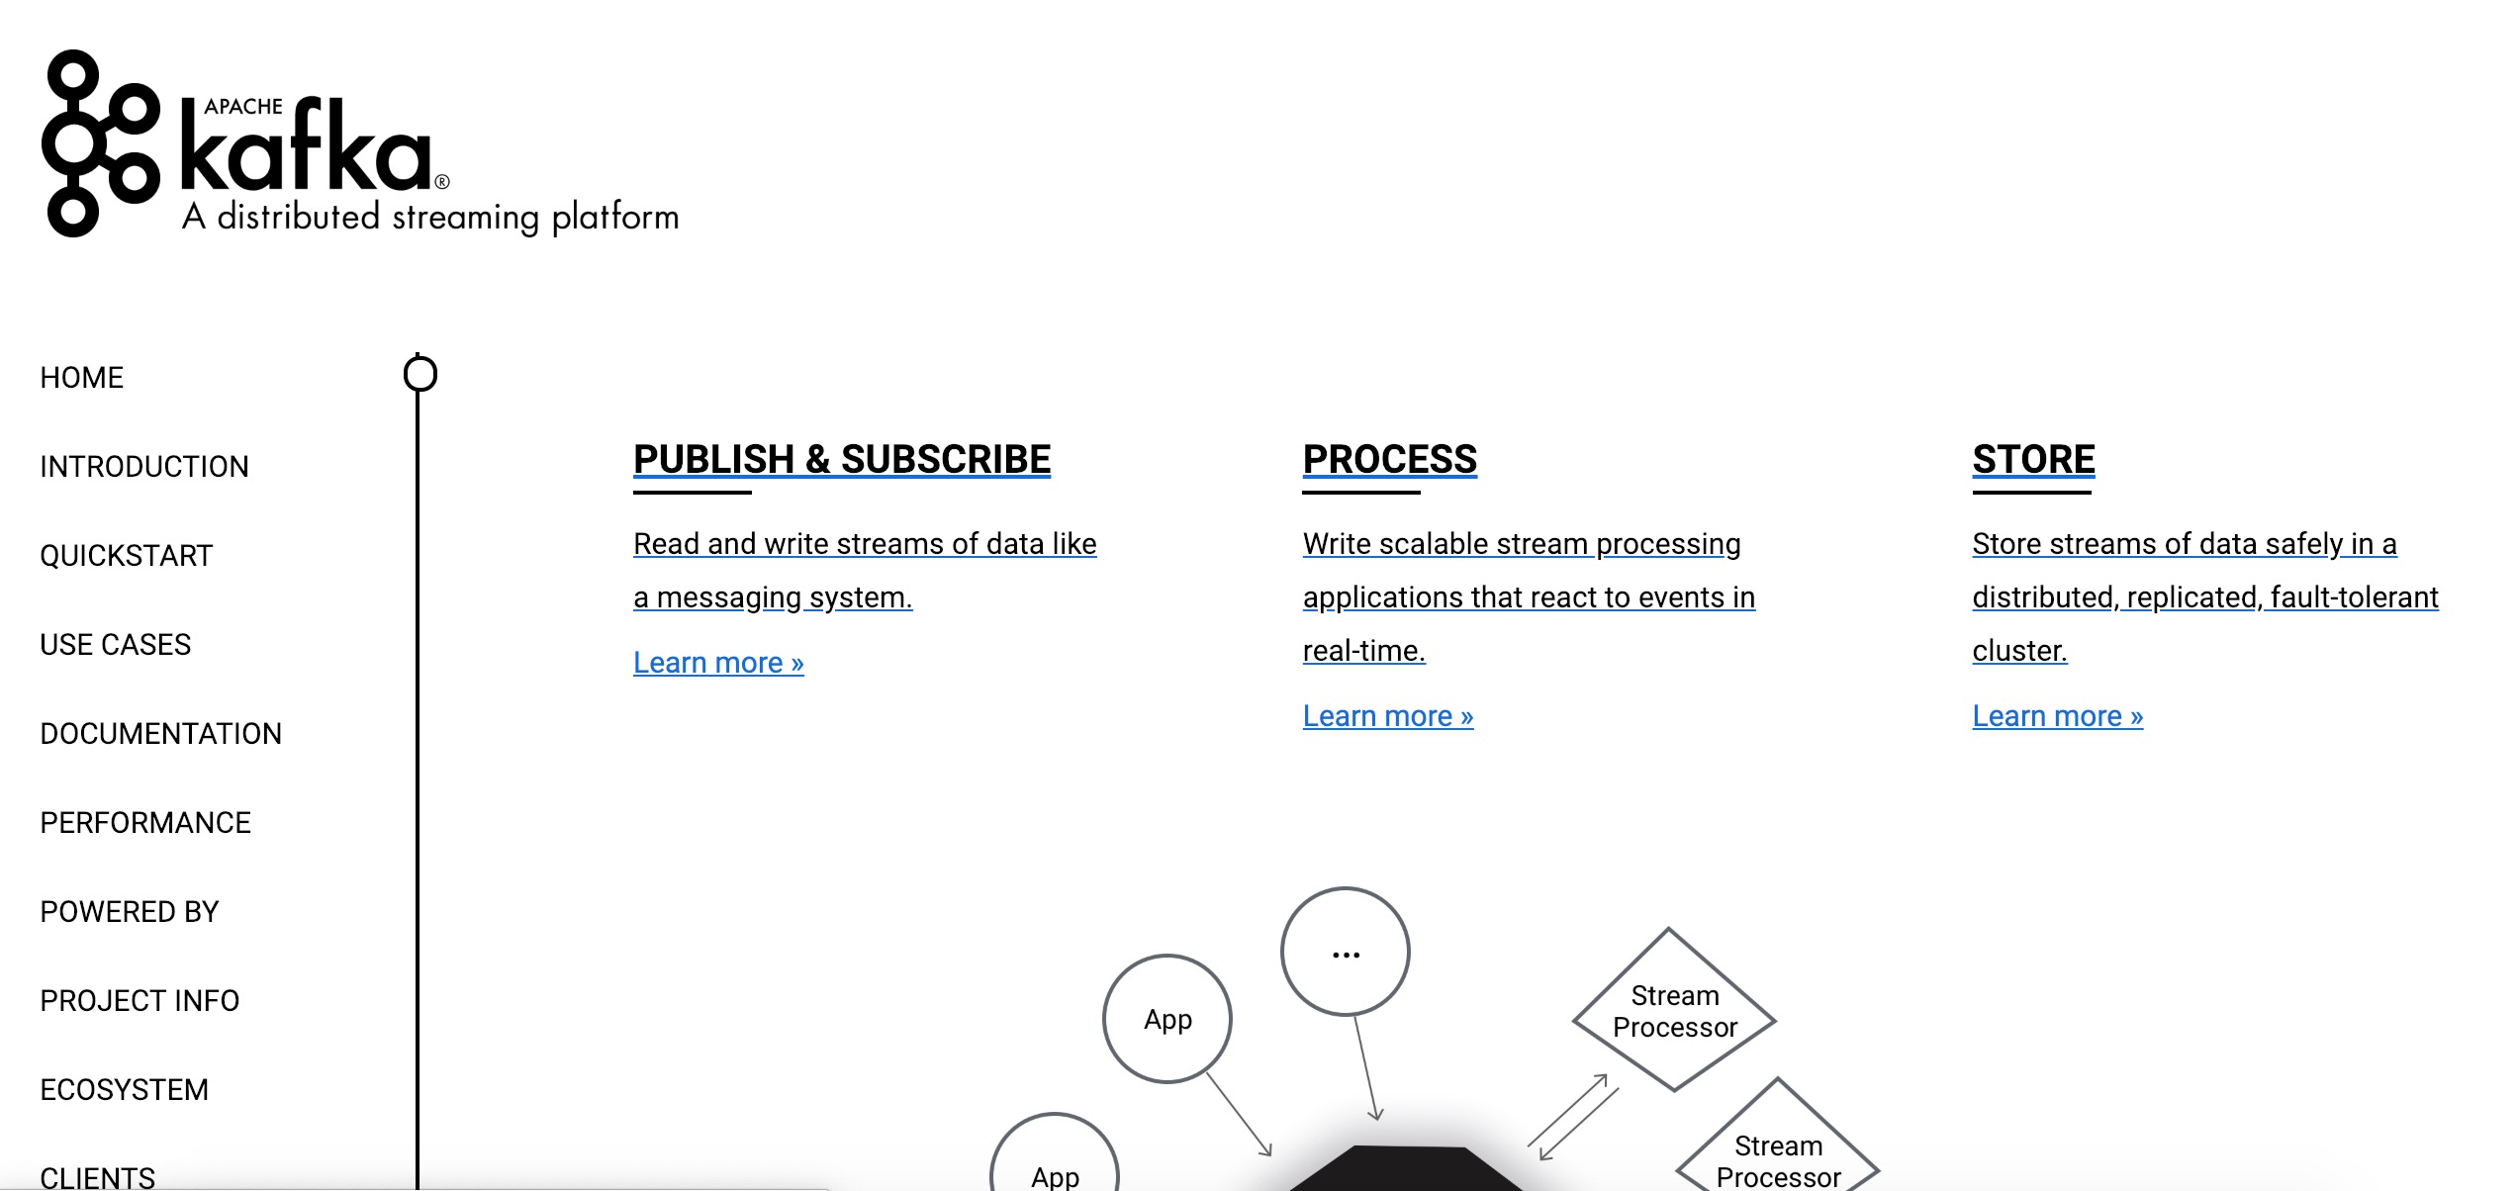The image size is (2517, 1191).
Task: Toggle the PERFORMANCE navigation item
Action: [x=146, y=822]
